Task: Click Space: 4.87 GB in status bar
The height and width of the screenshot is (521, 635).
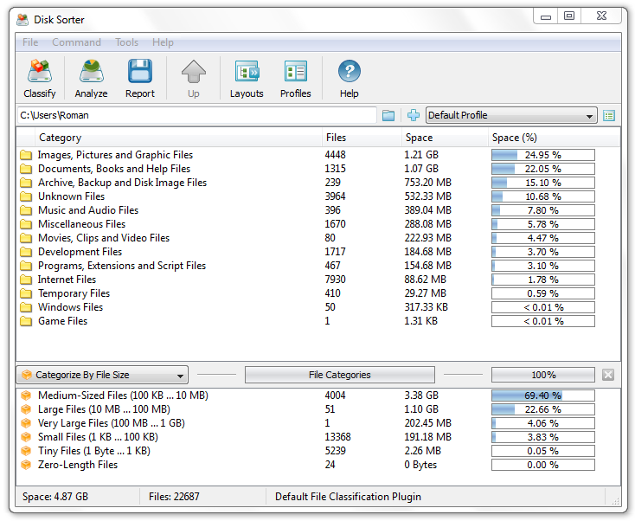Action: pos(55,497)
